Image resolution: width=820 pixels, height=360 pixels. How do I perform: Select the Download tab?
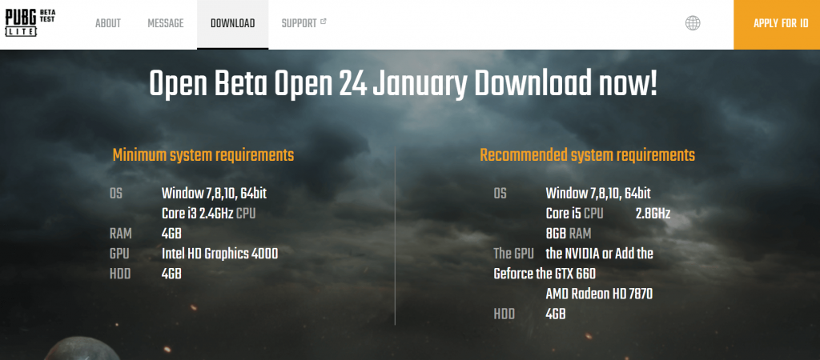point(233,23)
